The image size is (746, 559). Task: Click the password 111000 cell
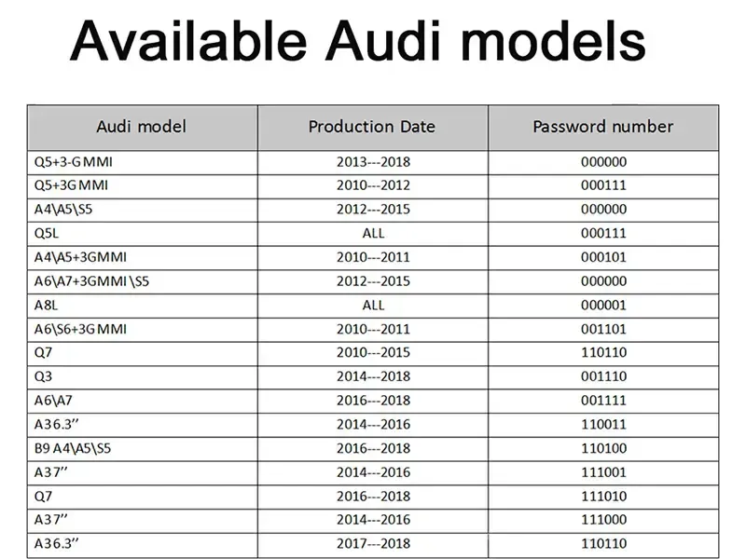[x=603, y=521]
